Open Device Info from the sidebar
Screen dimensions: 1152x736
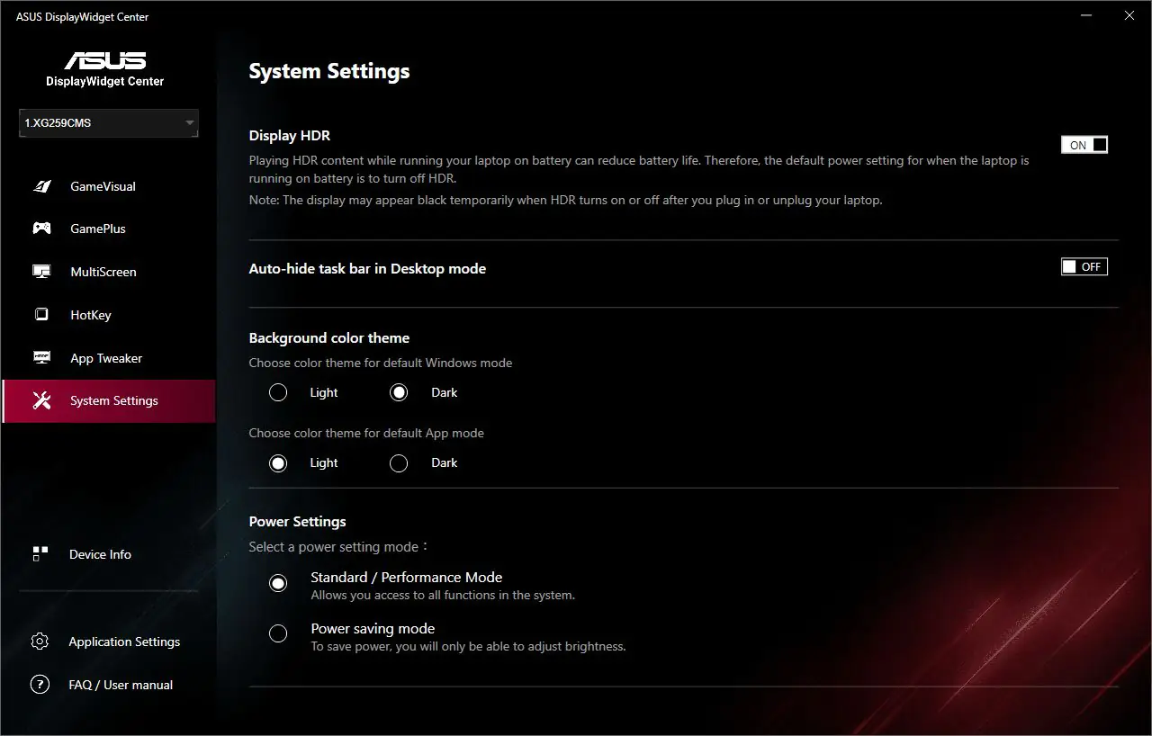(41, 554)
